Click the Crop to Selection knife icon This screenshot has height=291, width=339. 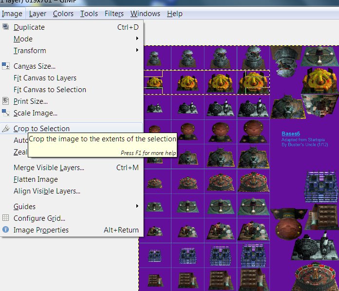(6, 128)
